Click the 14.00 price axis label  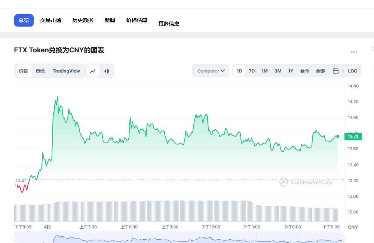[x=353, y=117]
